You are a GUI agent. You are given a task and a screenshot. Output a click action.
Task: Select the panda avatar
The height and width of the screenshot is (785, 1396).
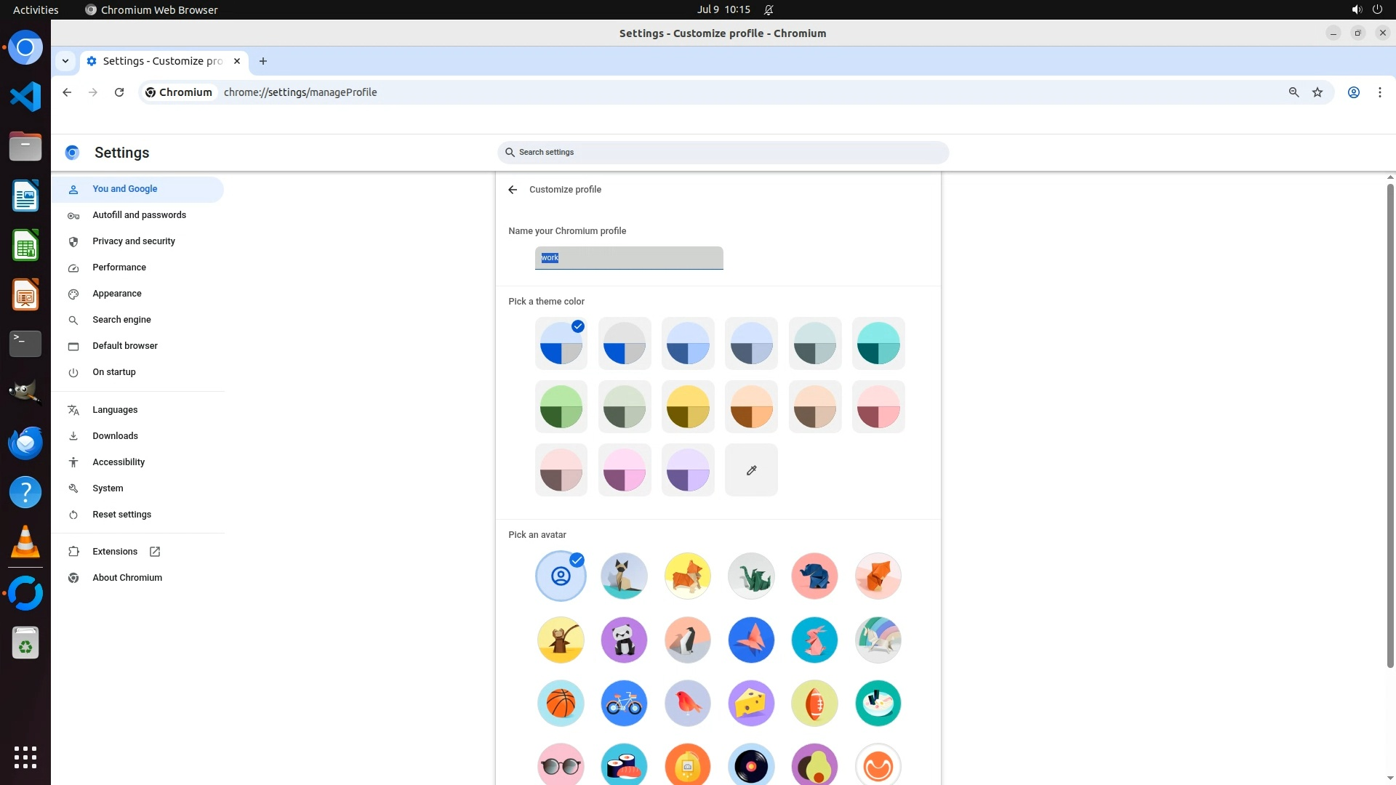pos(624,640)
